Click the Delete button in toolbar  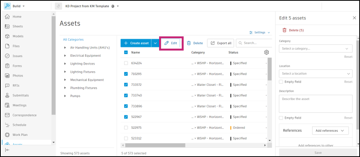click(195, 43)
